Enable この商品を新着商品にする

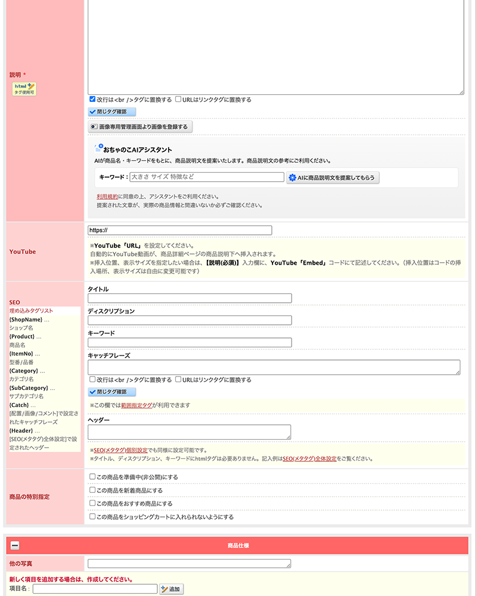(92, 490)
